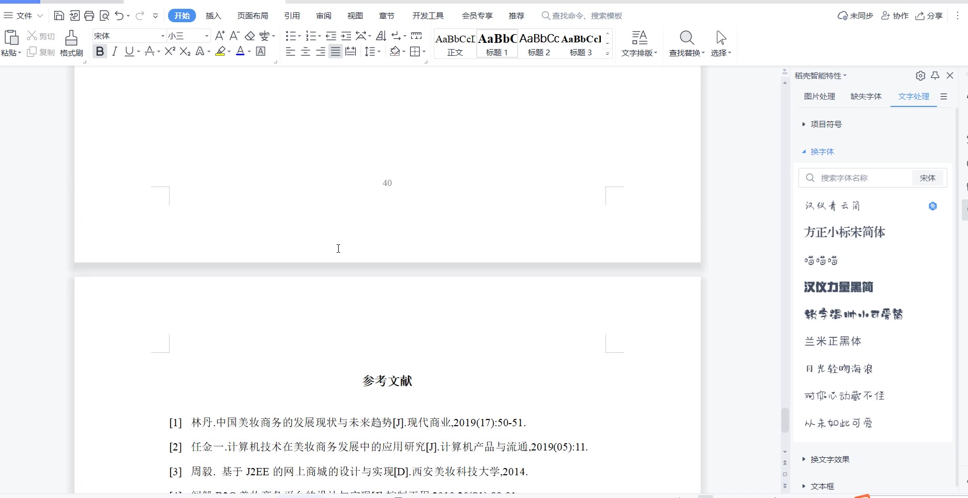The height and width of the screenshot is (498, 968).
Task: Apply paragraph shading fill color
Action: click(x=395, y=52)
